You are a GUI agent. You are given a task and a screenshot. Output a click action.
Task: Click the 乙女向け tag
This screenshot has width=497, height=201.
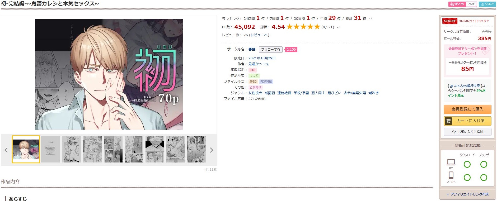click(255, 87)
